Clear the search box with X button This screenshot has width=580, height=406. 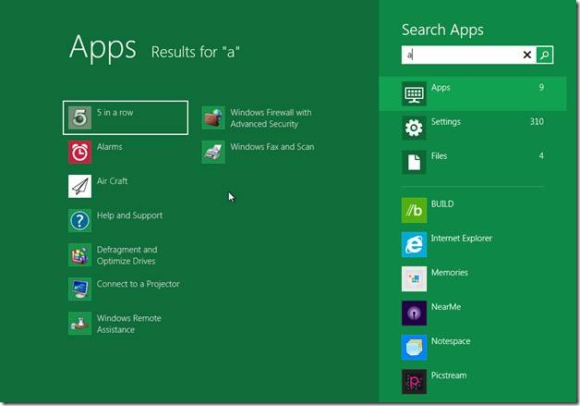(527, 55)
